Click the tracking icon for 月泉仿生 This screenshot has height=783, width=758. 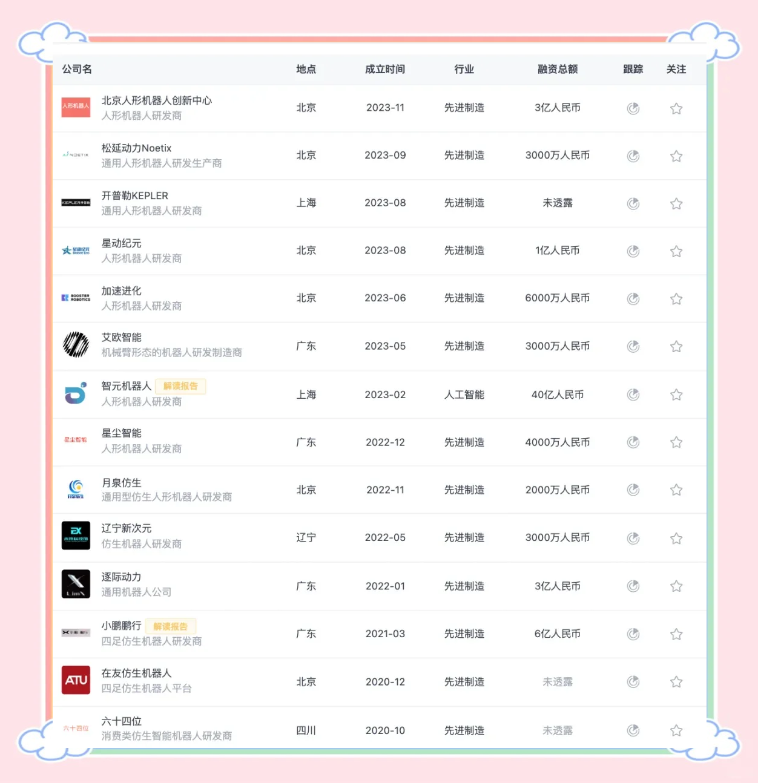pyautogui.click(x=633, y=490)
